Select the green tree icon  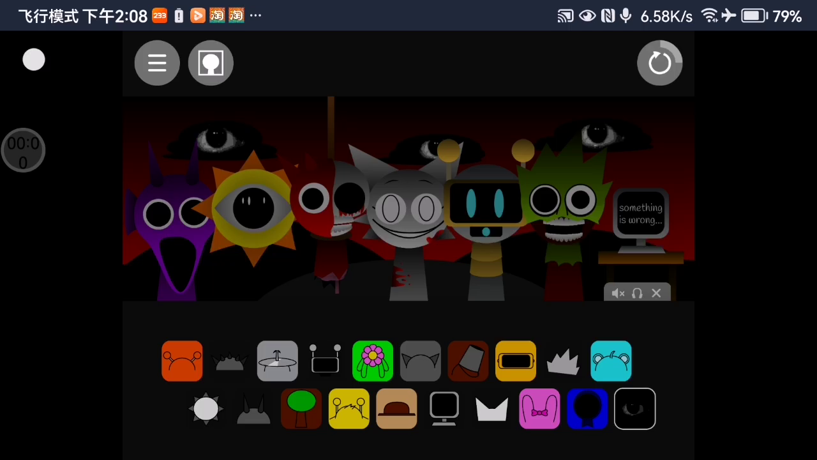click(x=301, y=409)
